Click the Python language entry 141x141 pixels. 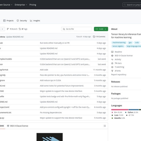[x=132, y=112]
